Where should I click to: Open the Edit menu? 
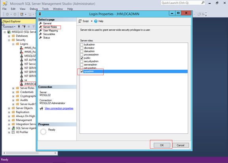(13, 9)
